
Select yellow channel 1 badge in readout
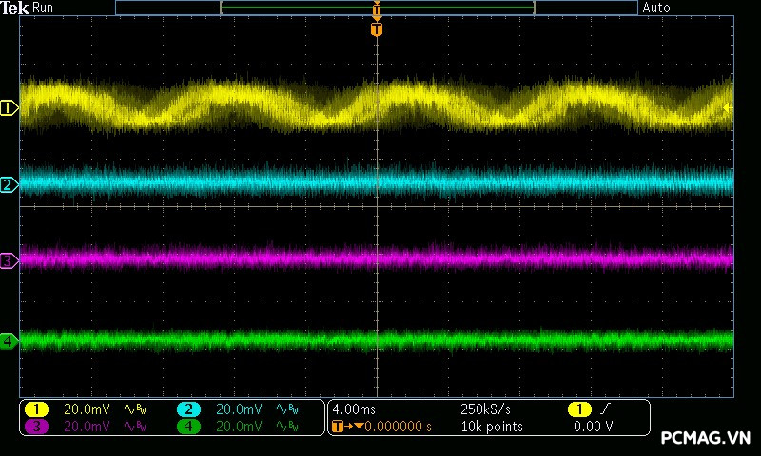point(36,408)
